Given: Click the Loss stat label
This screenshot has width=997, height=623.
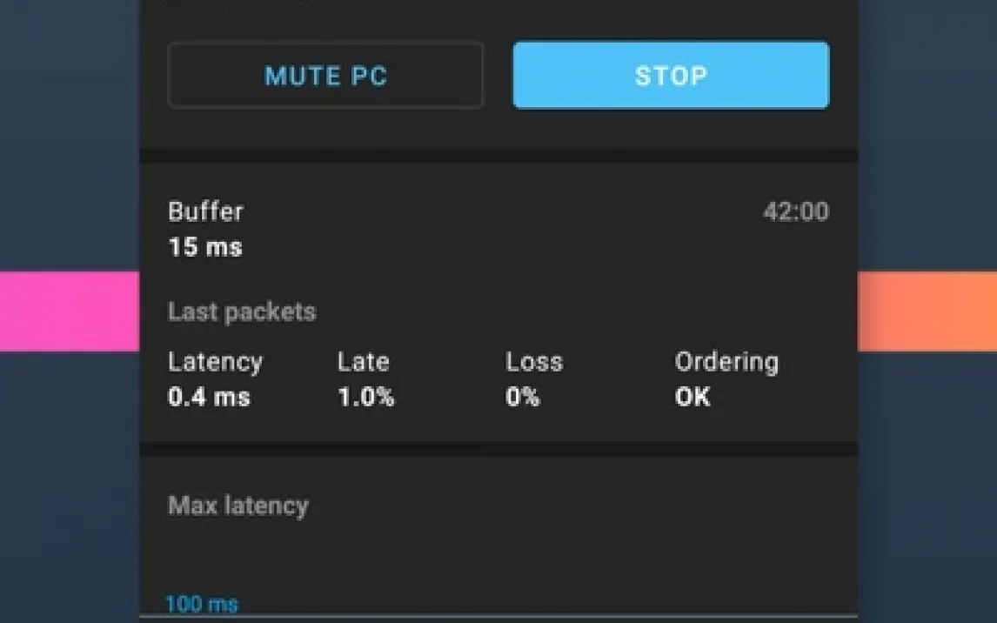Looking at the screenshot, I should point(534,362).
